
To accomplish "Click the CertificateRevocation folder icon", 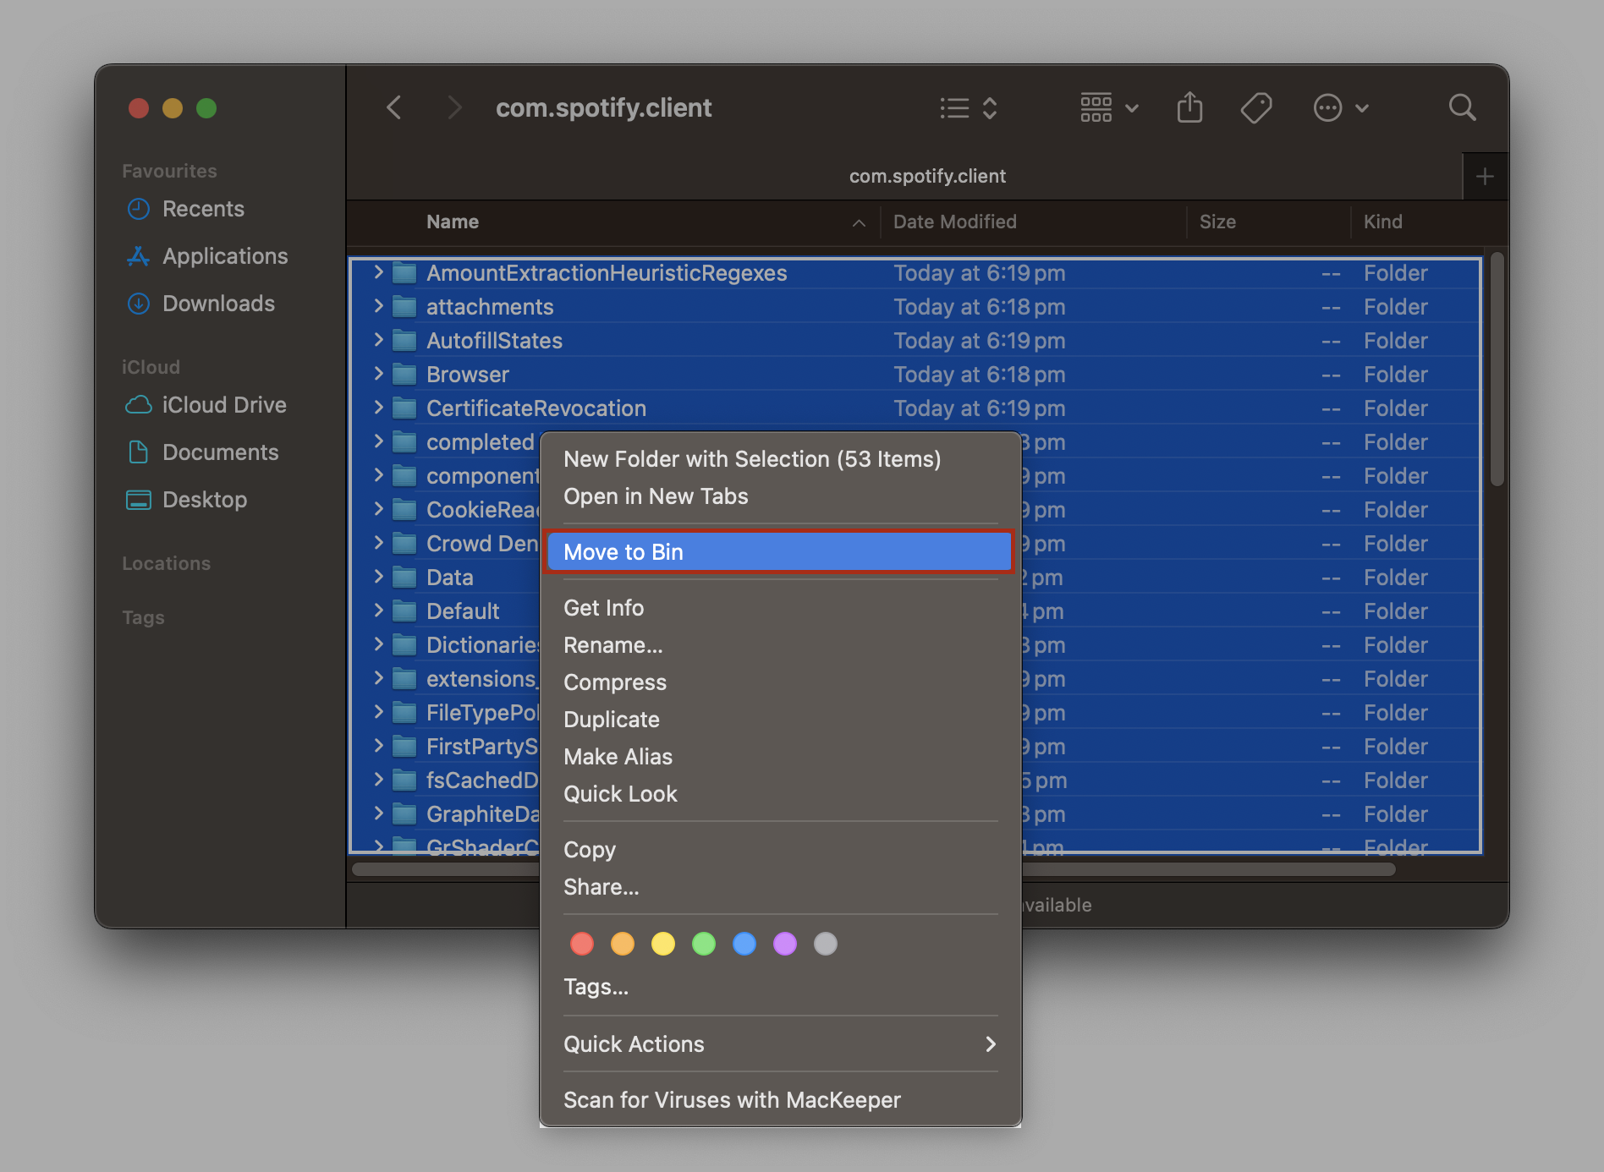I will (405, 408).
